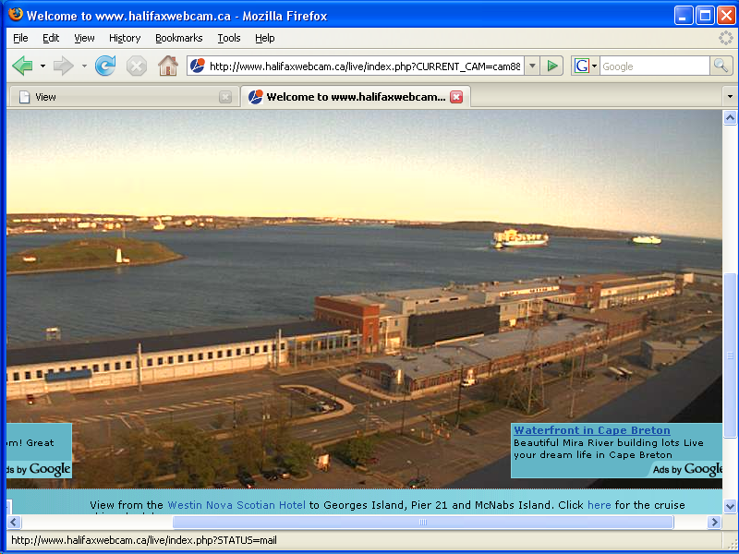Expand the URL bar history dropdown

click(x=531, y=66)
